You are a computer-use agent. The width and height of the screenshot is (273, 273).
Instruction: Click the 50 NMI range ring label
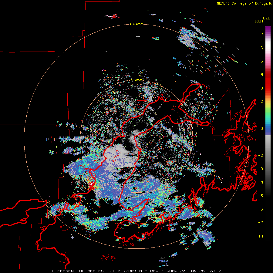136,80
